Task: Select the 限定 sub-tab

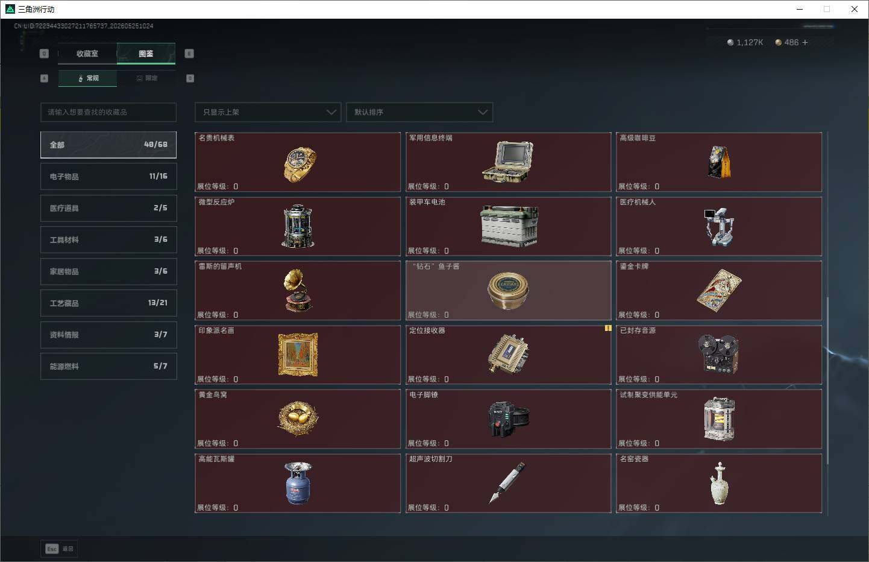Action: click(146, 78)
